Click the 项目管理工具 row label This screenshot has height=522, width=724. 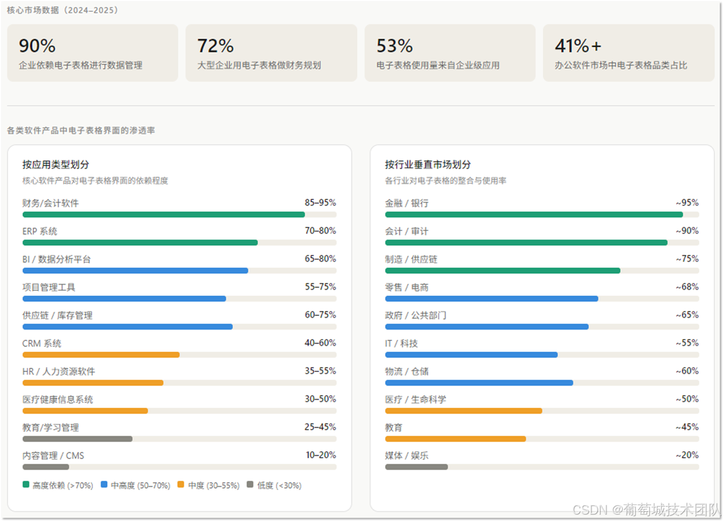coord(49,287)
